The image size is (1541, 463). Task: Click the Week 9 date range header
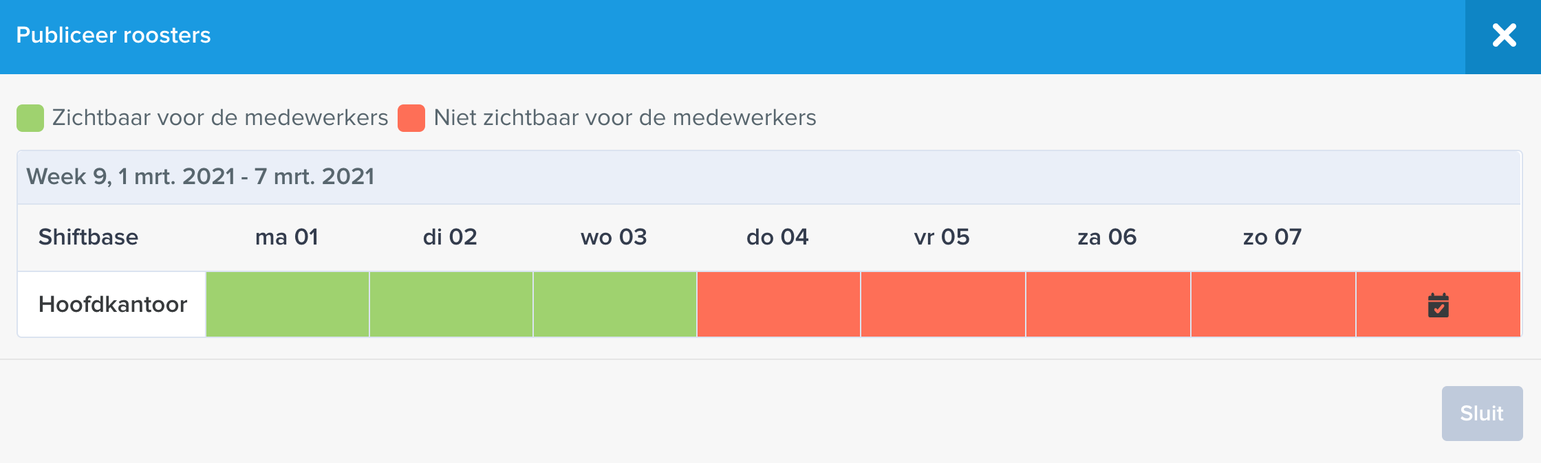tap(200, 177)
